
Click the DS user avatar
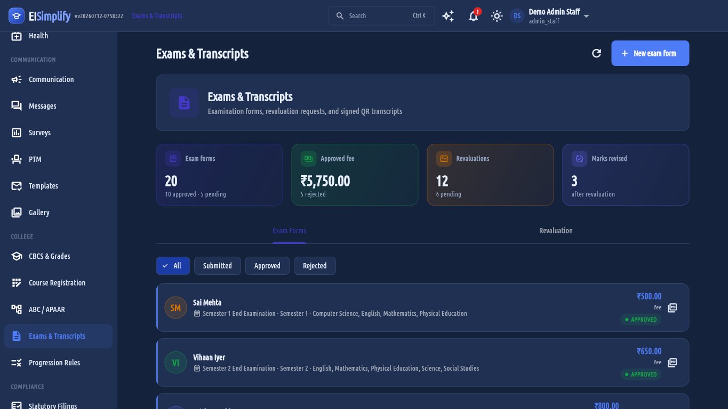click(x=517, y=16)
